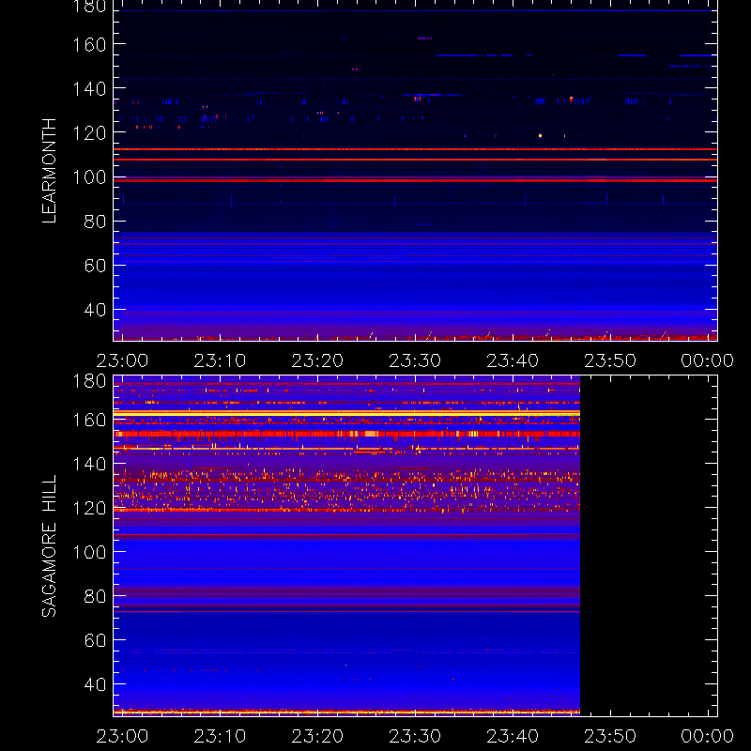This screenshot has height=751, width=751.
Task: Click the 23:10 time label under the Sagamore Hill plot
Action: [x=220, y=736]
